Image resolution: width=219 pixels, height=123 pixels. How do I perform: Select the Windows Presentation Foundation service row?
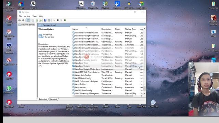pos(108,42)
